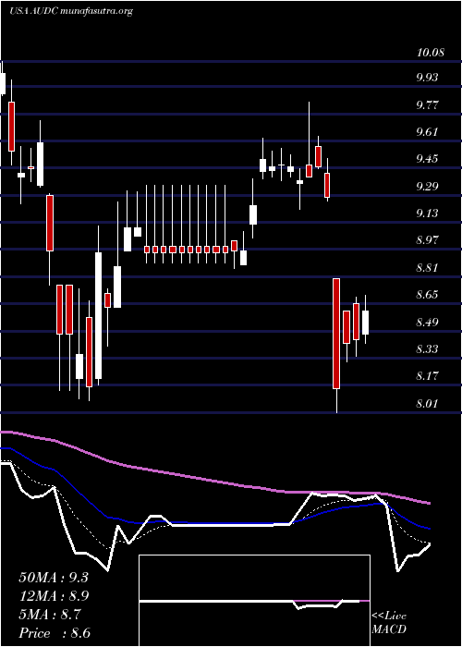Select the 8.65 price axis label

point(428,295)
